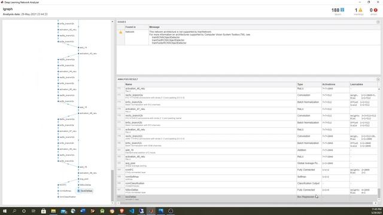Select the rcnnFC row in the results table

click(247, 171)
